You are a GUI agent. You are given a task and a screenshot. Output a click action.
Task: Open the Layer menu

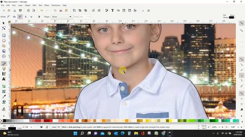[20, 5]
